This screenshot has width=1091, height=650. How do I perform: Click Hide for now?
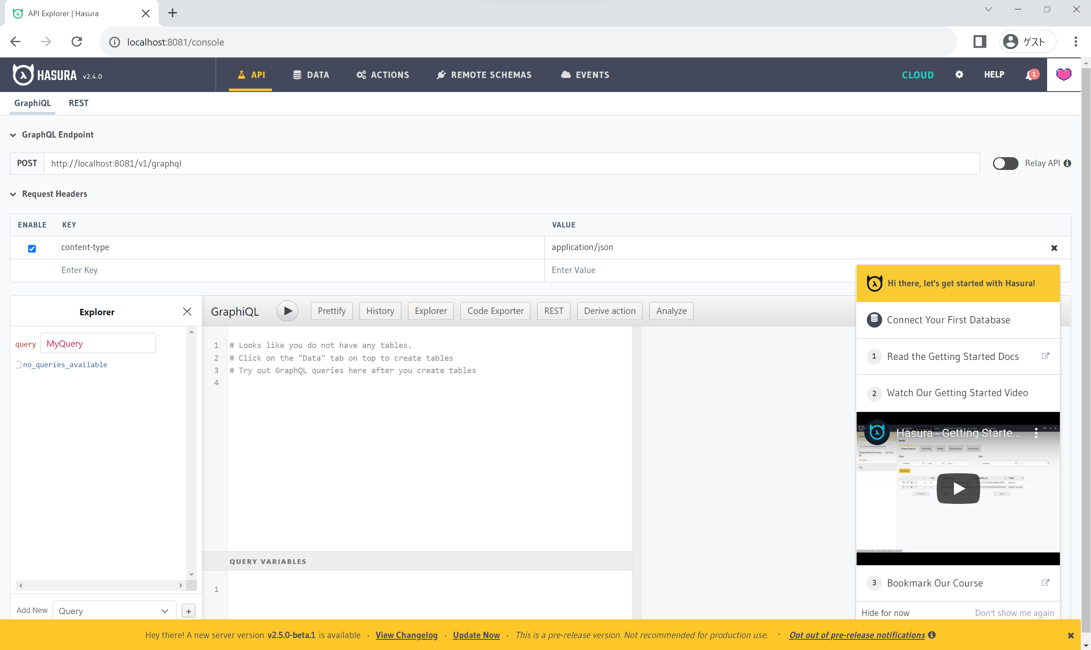[x=885, y=613]
